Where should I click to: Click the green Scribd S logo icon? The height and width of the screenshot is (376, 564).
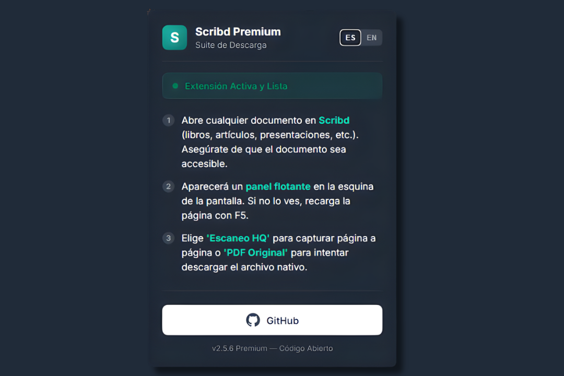pyautogui.click(x=174, y=38)
